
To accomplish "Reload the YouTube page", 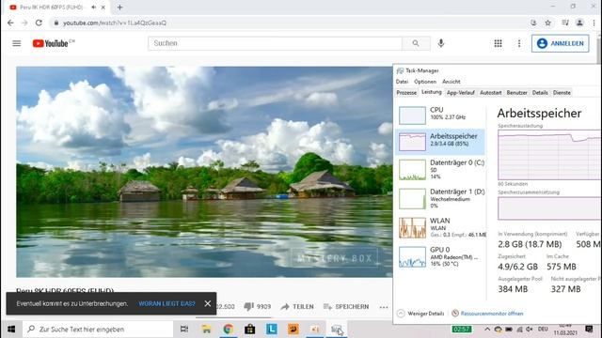I will pos(39,23).
